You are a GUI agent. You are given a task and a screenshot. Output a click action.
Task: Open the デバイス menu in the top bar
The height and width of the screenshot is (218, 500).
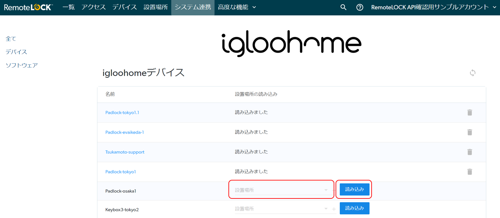tap(125, 7)
